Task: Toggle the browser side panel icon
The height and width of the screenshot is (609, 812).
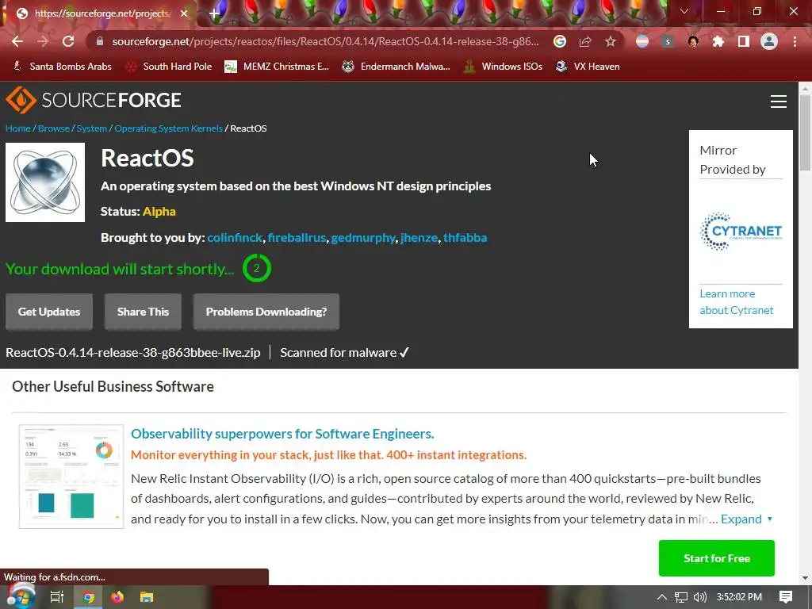Action: click(744, 41)
